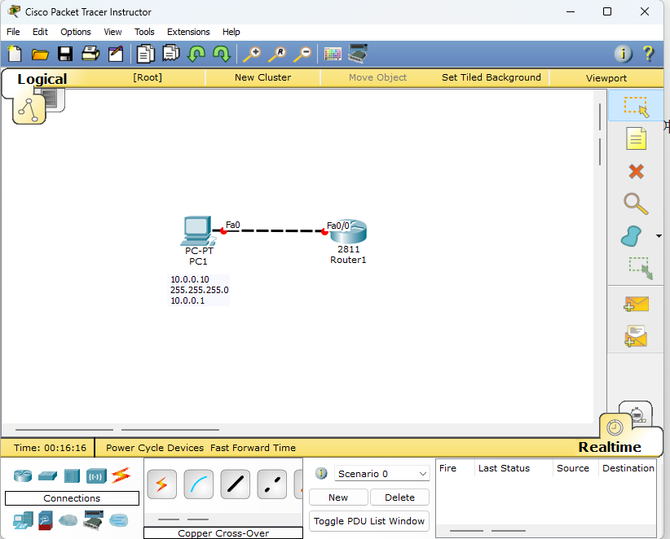Choose the Select tool in right panel

pos(636,107)
